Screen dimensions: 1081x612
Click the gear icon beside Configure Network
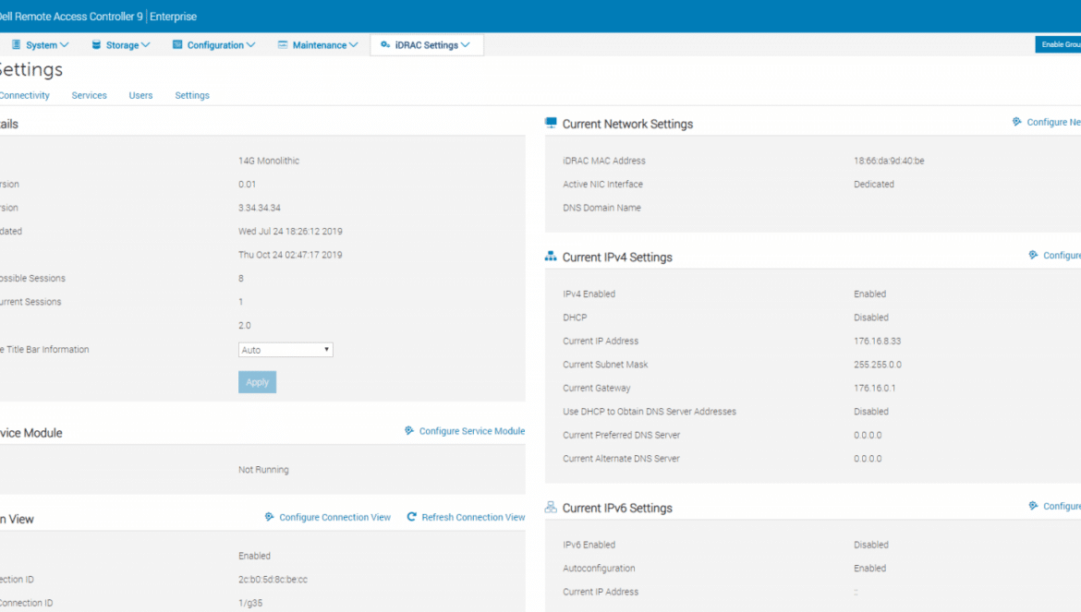click(1017, 122)
